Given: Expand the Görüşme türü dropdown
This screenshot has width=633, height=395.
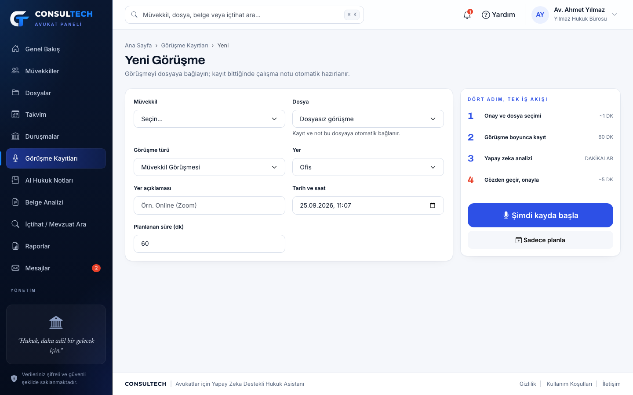Looking at the screenshot, I should click(x=209, y=167).
